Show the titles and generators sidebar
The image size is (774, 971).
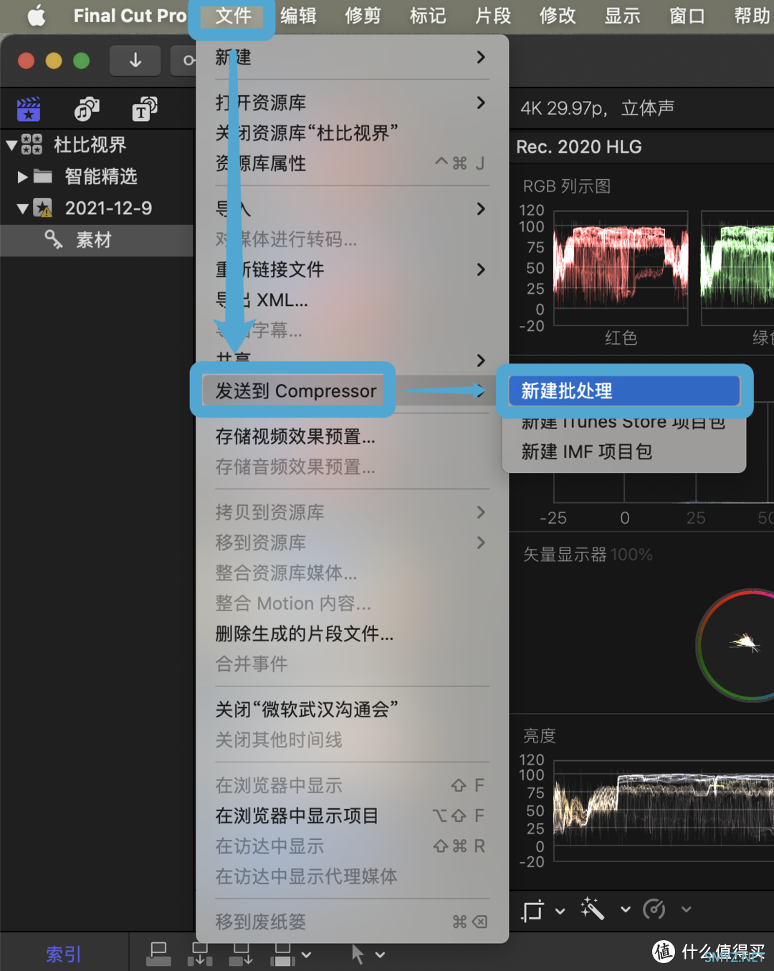tap(145, 110)
